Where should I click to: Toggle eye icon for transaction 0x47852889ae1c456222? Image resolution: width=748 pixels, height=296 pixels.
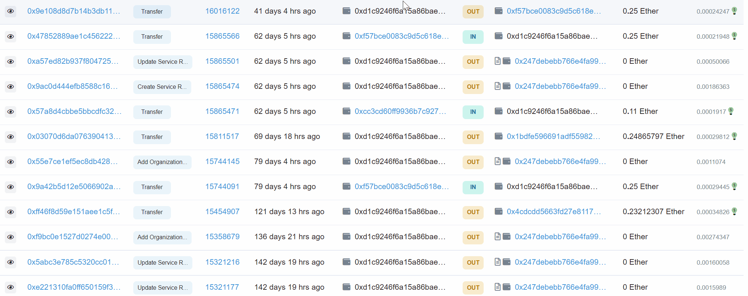11,36
